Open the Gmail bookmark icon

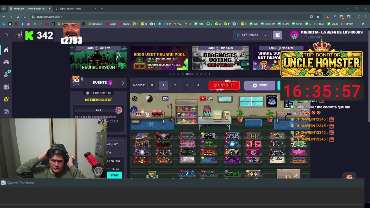41,24
